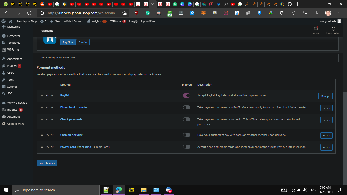Open the Grammarly extension icon

tap(148, 13)
